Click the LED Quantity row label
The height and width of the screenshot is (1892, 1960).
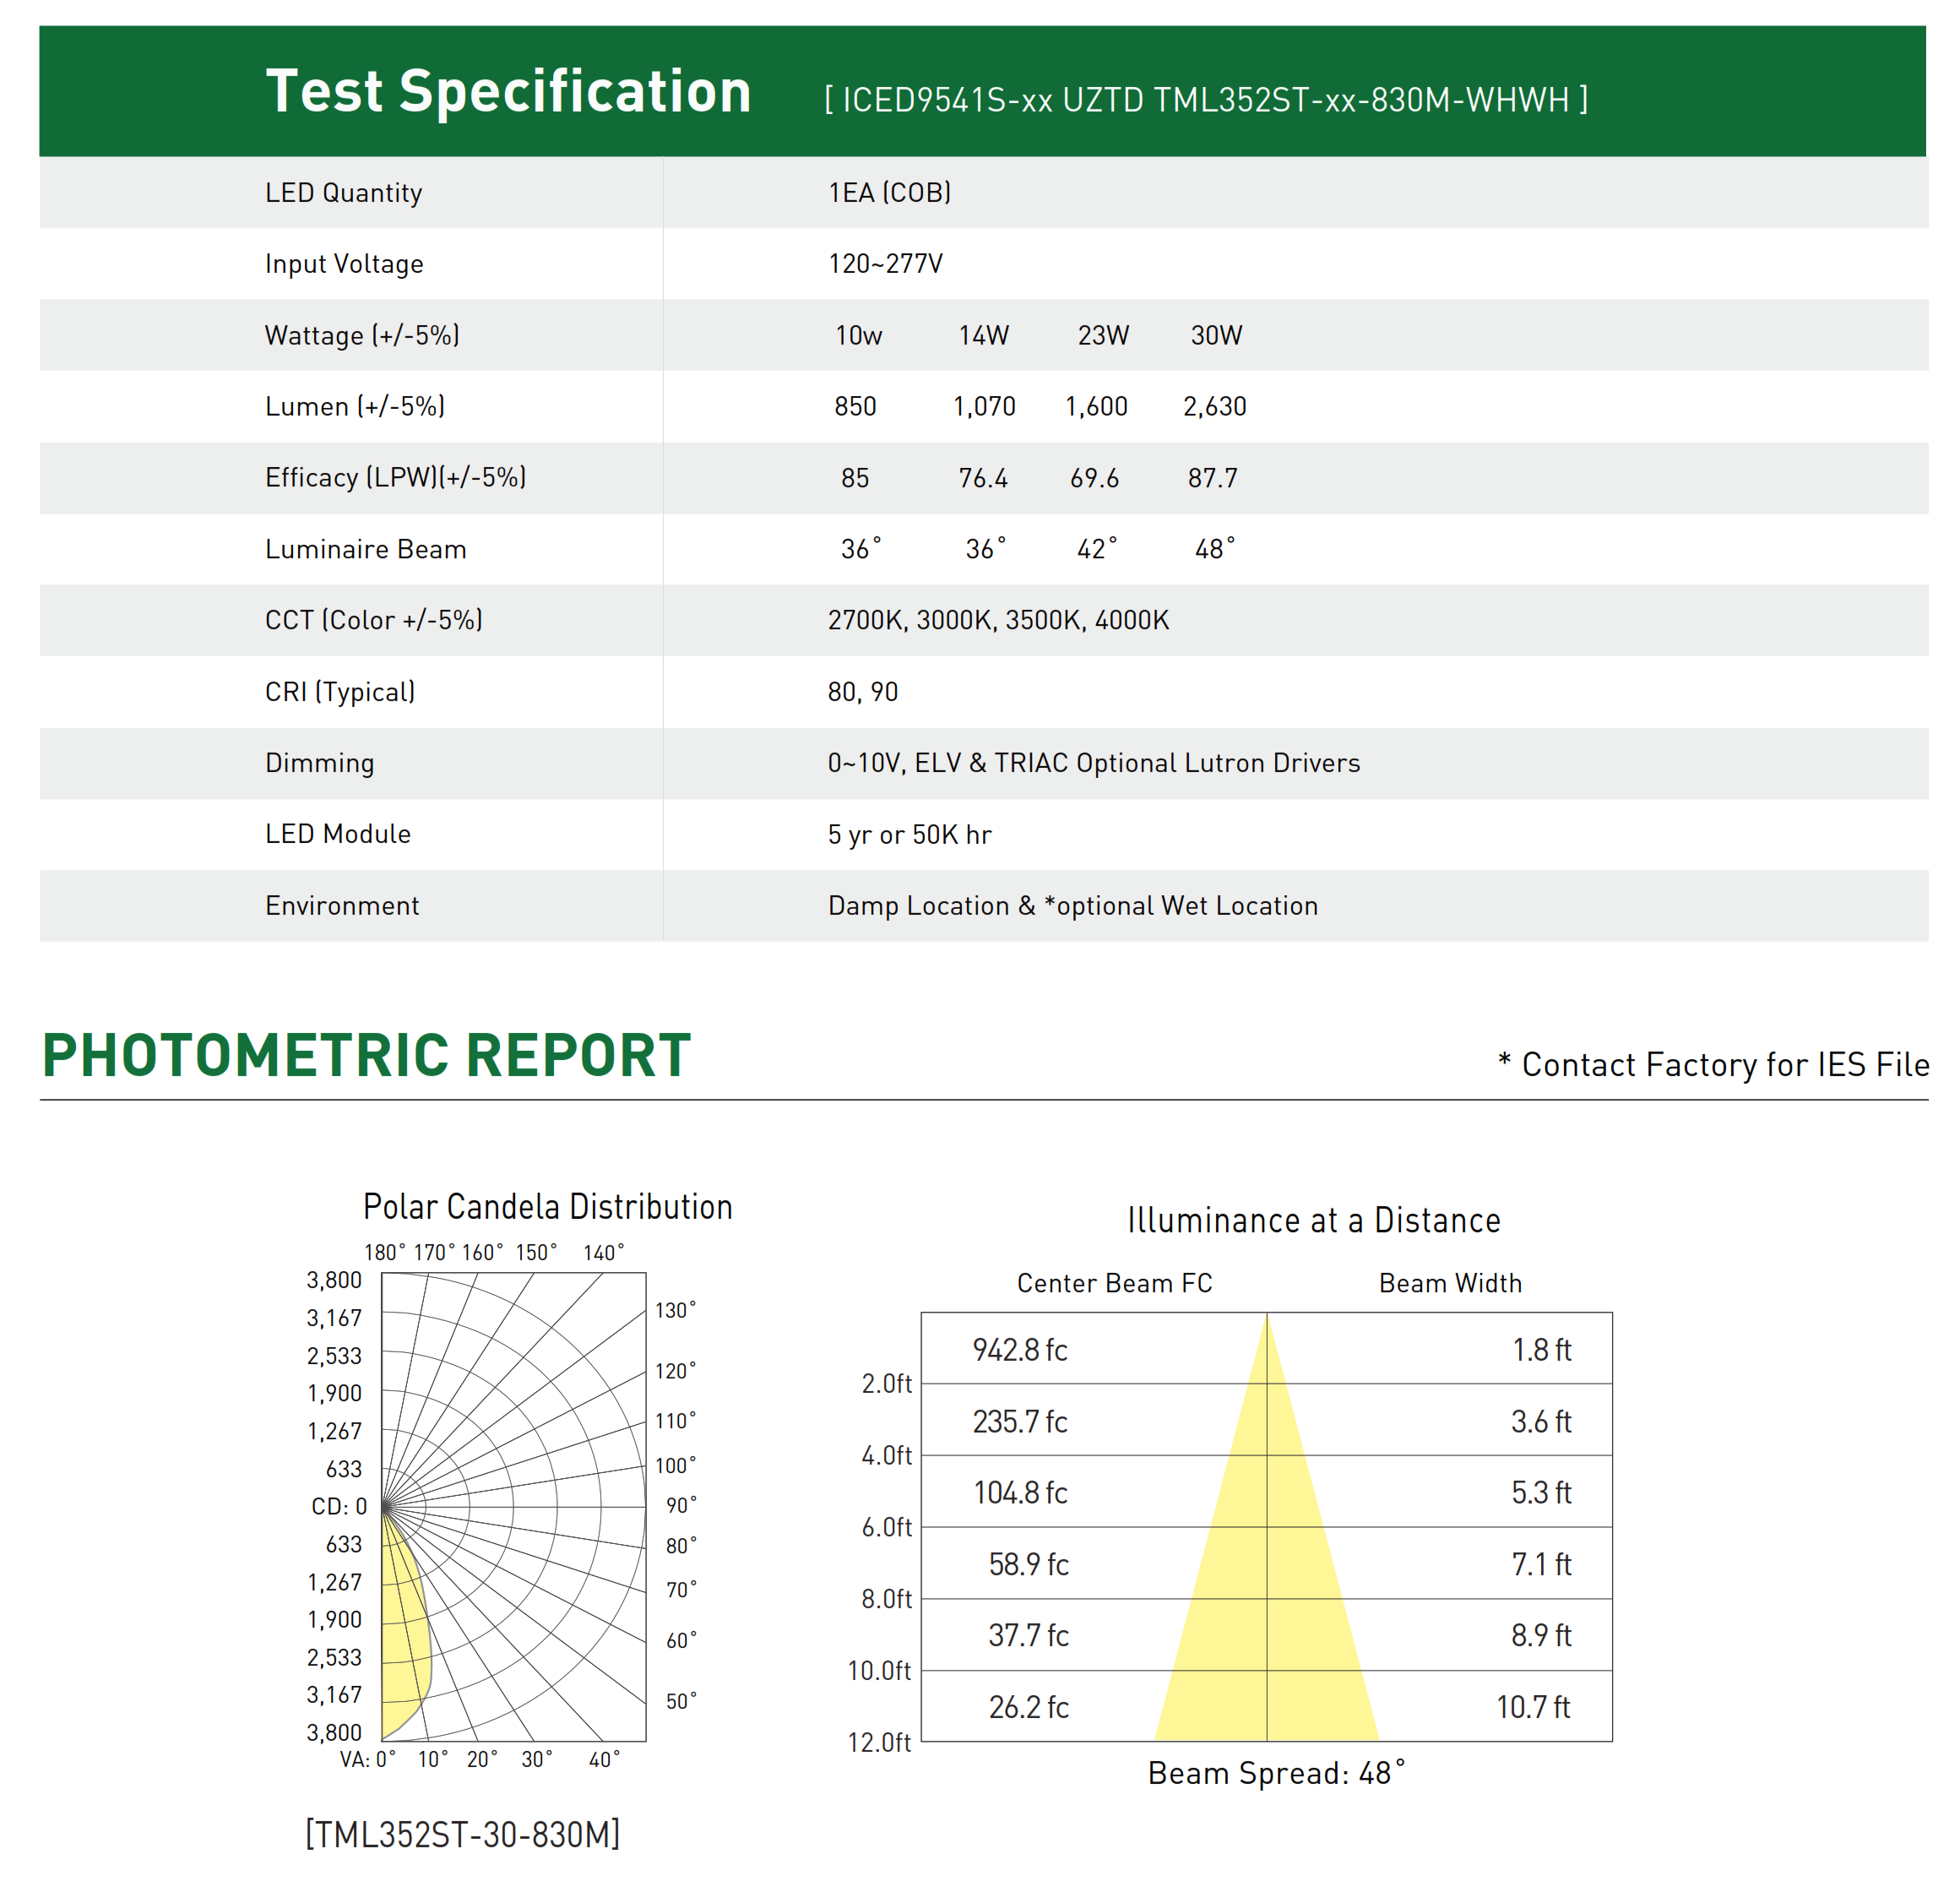click(x=343, y=193)
